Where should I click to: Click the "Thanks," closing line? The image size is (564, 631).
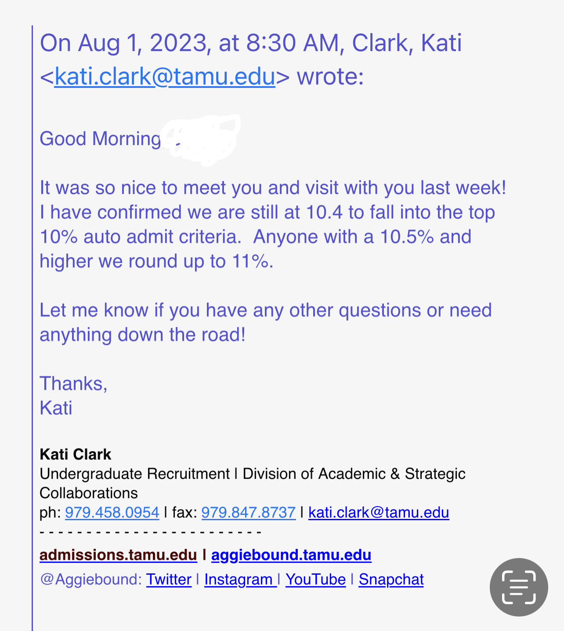coord(73,384)
